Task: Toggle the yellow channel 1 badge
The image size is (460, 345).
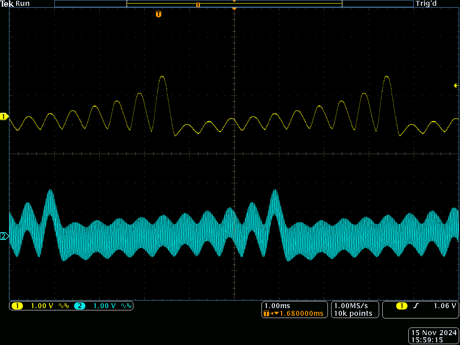Action: click(x=17, y=306)
